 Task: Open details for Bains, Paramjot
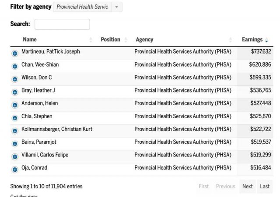(15, 144)
